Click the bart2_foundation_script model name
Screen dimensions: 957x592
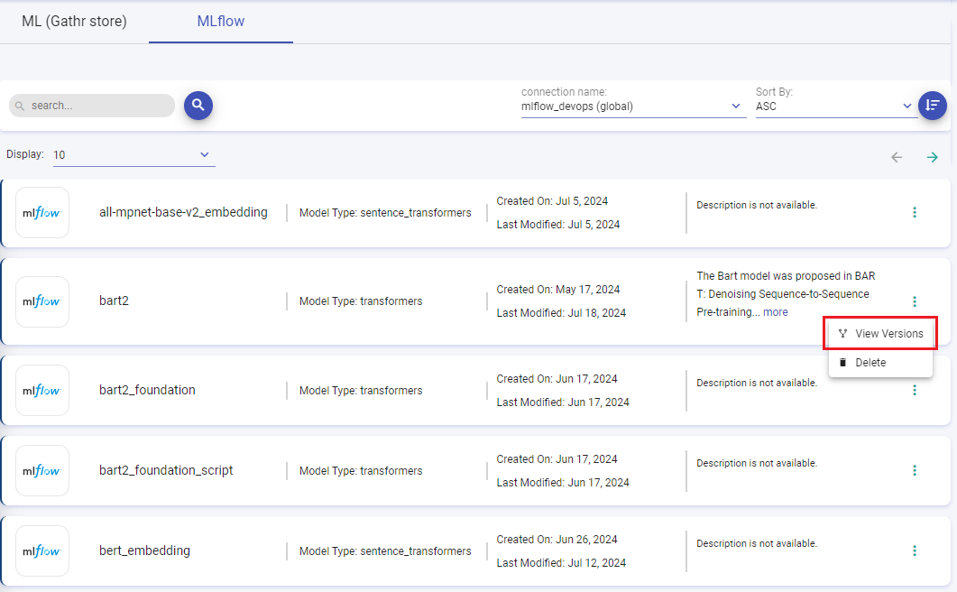coord(166,470)
